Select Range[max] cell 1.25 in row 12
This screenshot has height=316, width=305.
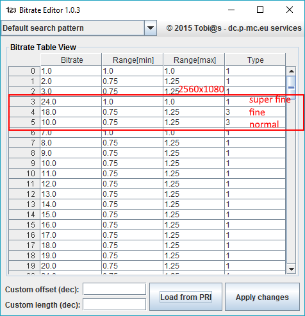pyautogui.click(x=194, y=194)
